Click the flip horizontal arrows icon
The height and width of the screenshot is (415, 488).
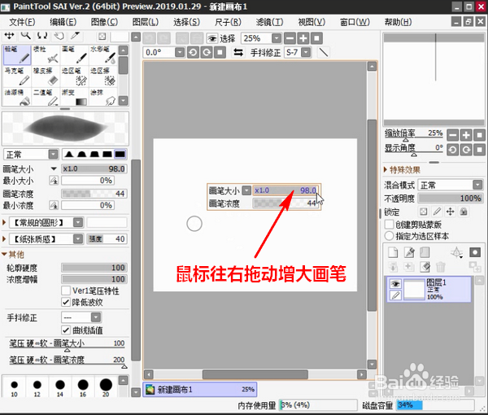pyautogui.click(x=238, y=52)
